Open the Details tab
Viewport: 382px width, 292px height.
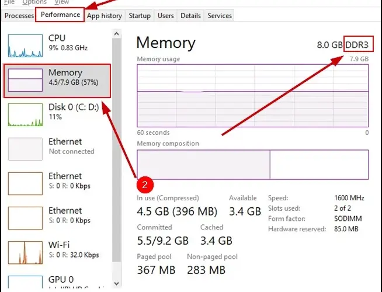click(190, 16)
